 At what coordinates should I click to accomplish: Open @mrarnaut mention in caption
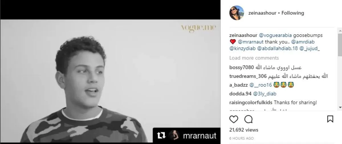click(247, 42)
